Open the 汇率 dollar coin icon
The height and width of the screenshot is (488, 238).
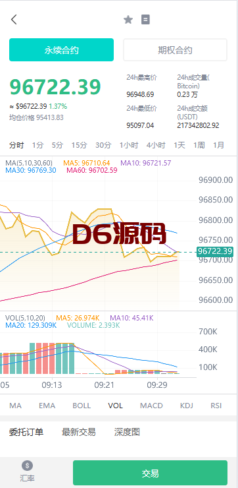tap(28, 466)
